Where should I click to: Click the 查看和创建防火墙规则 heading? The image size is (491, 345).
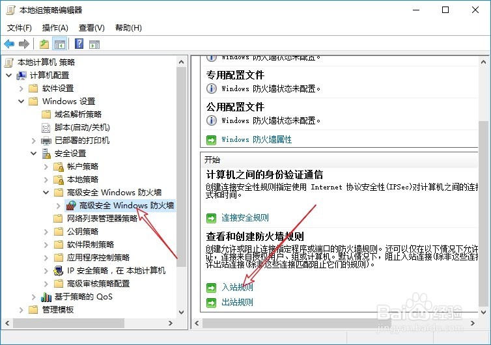coord(255,236)
